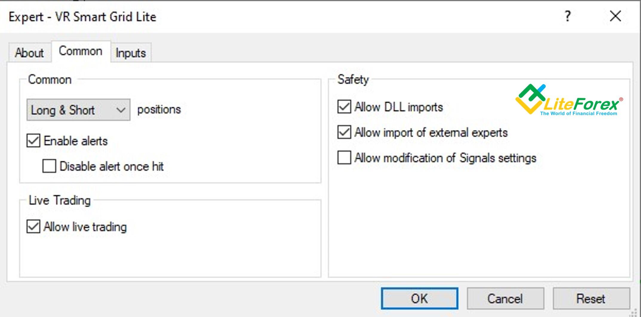Open the Long & Short positions dropdown
This screenshot has width=641, height=317.
(78, 110)
